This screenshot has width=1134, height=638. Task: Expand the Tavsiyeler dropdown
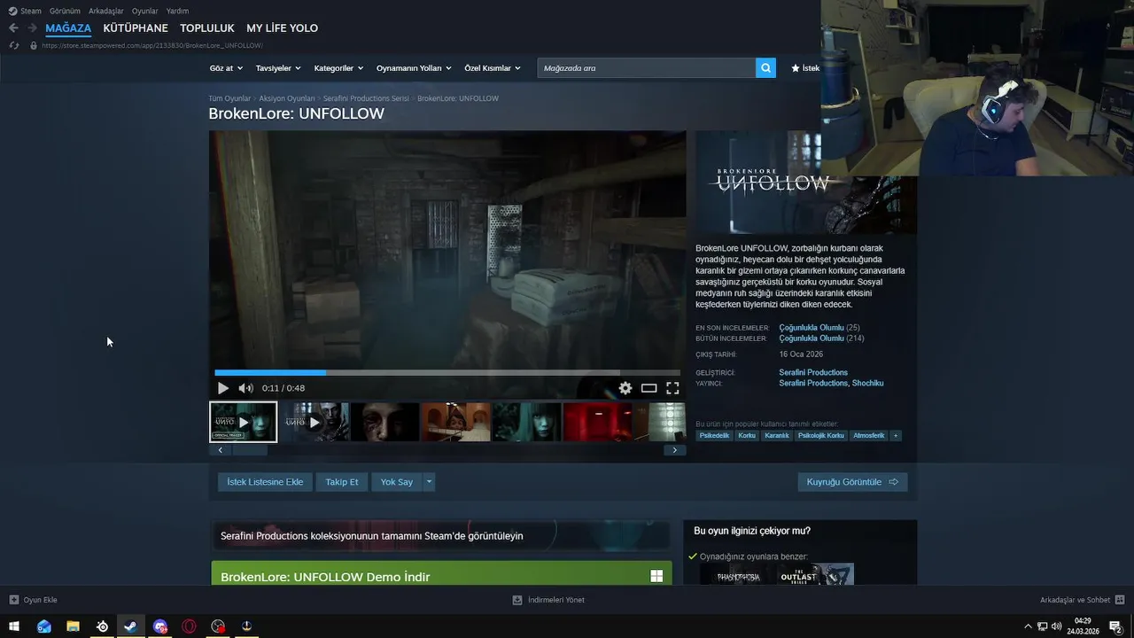tap(278, 68)
